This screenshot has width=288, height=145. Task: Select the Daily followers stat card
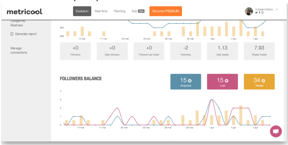tap(112, 51)
